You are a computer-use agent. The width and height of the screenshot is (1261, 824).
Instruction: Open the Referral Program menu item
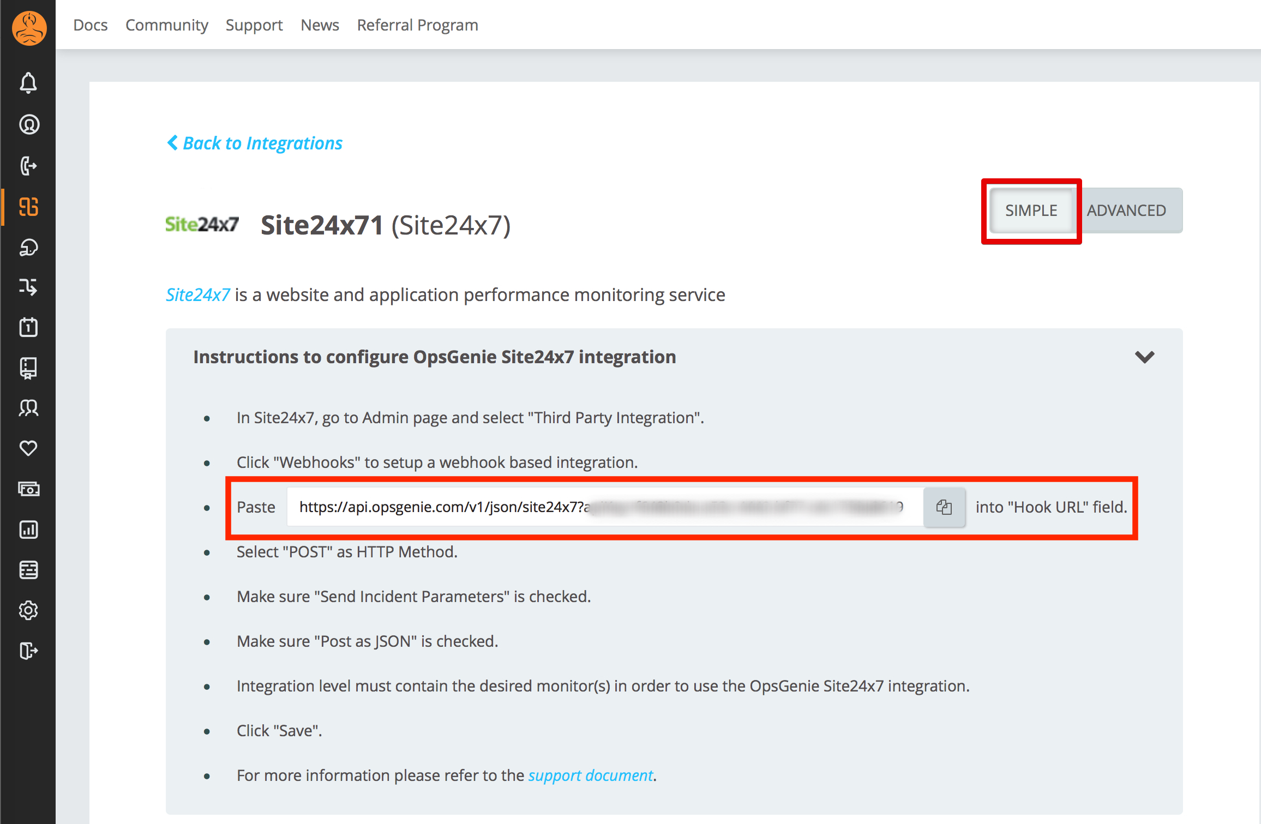point(417,25)
